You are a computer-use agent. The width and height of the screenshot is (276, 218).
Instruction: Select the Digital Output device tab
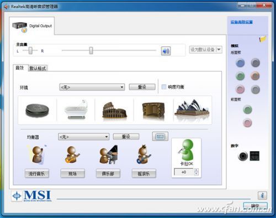tap(32, 26)
